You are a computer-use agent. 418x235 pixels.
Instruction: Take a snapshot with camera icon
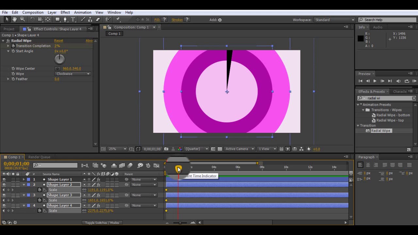166,149
